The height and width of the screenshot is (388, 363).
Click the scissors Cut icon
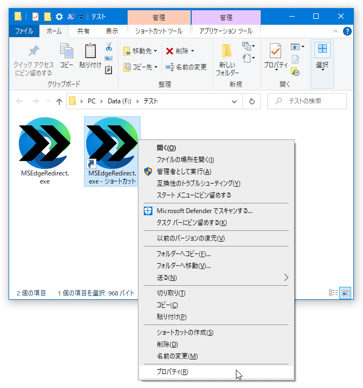pos(109,46)
